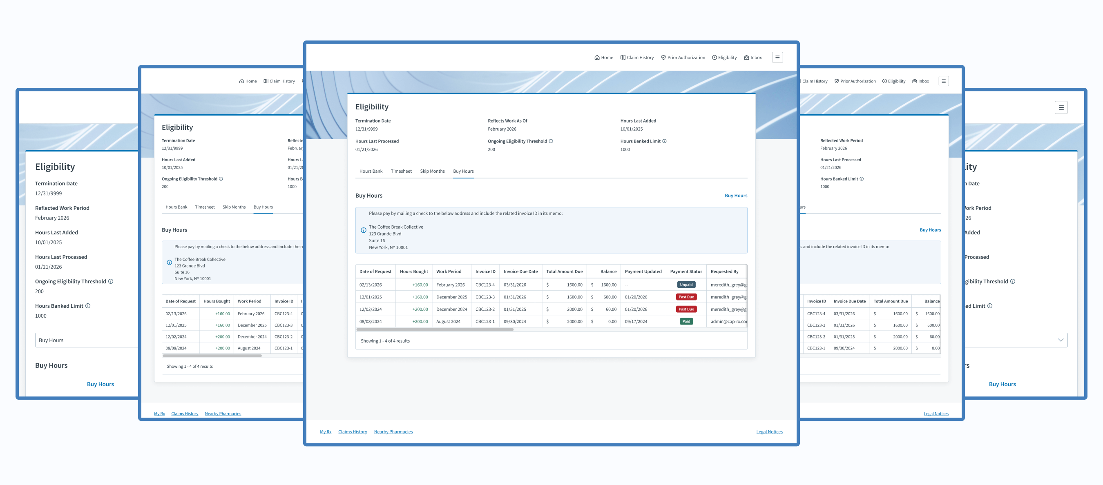
Task: Open hamburger menu in center window
Action: (777, 58)
